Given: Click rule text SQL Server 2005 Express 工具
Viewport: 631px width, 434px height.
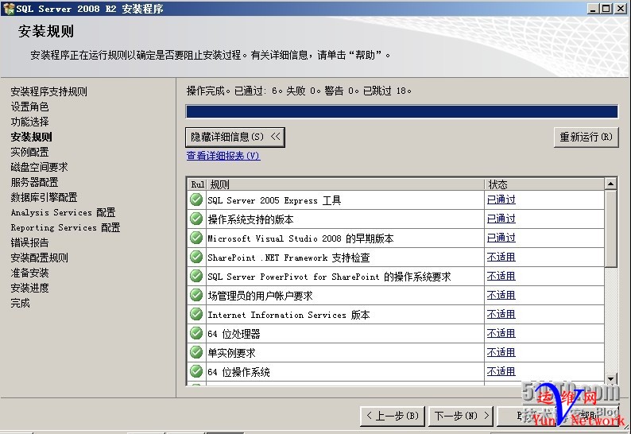Looking at the screenshot, I should pos(274,200).
